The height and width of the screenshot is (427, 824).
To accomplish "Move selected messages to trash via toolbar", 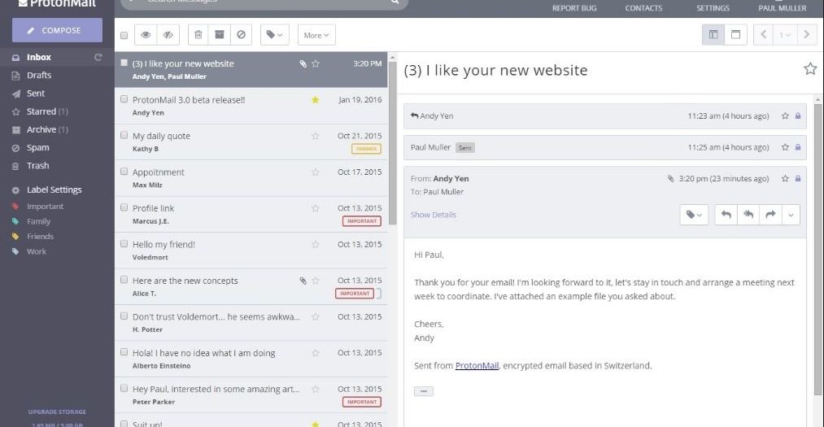I will pos(198,35).
